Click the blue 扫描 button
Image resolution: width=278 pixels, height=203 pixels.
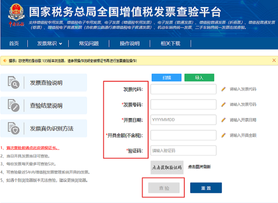167,78
